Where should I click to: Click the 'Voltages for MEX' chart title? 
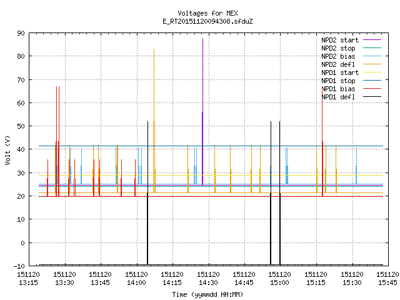pyautogui.click(x=207, y=13)
